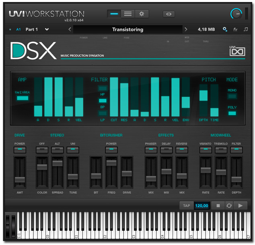Toggle modwheel VIBRATO button
The image size is (255, 245).
[206, 150]
